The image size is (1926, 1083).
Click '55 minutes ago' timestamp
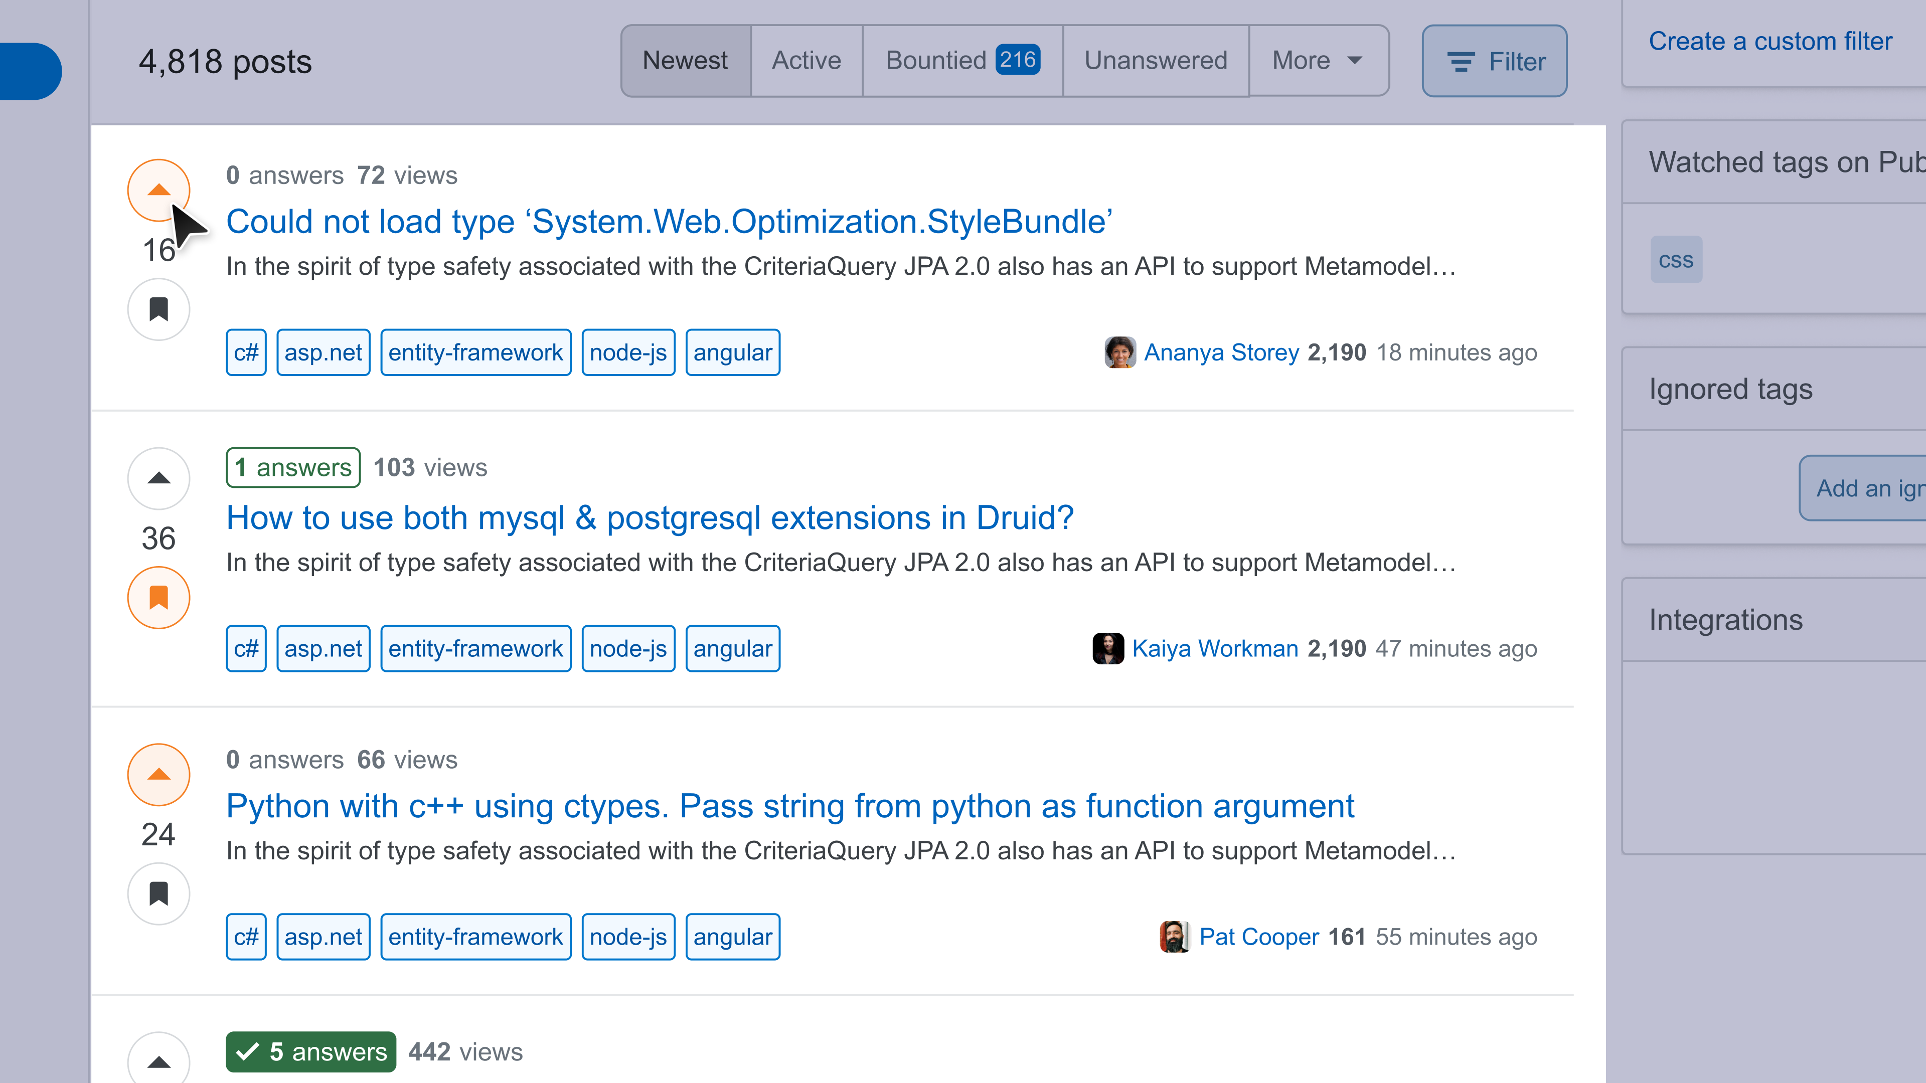pyautogui.click(x=1457, y=937)
